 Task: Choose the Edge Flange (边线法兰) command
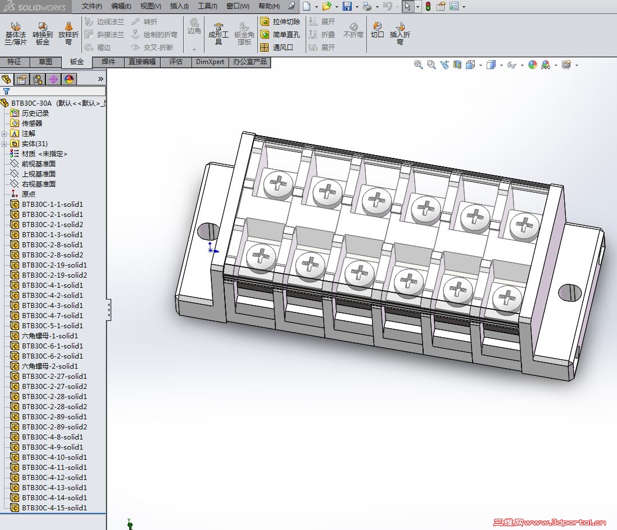[x=105, y=22]
